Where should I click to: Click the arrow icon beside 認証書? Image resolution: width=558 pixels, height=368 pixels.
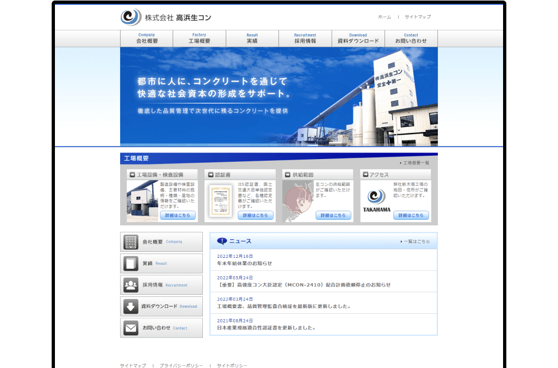[x=210, y=175]
